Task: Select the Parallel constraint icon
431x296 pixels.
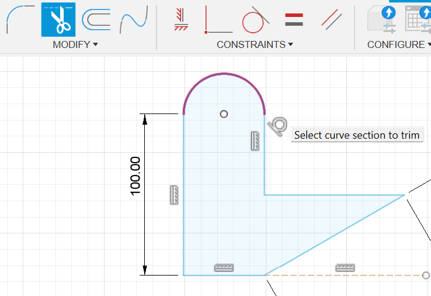Action: pos(331,20)
